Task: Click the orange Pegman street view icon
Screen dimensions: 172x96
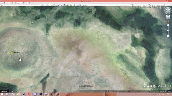Action: [x=168, y=22]
